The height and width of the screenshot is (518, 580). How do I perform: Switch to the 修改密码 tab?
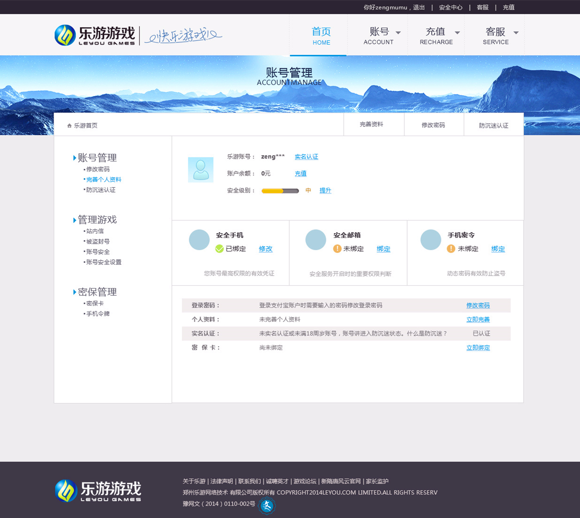click(x=433, y=125)
